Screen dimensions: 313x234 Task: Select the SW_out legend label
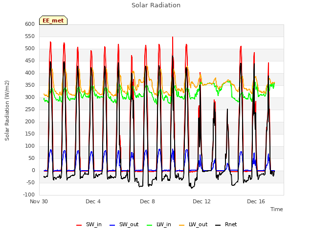129,224
